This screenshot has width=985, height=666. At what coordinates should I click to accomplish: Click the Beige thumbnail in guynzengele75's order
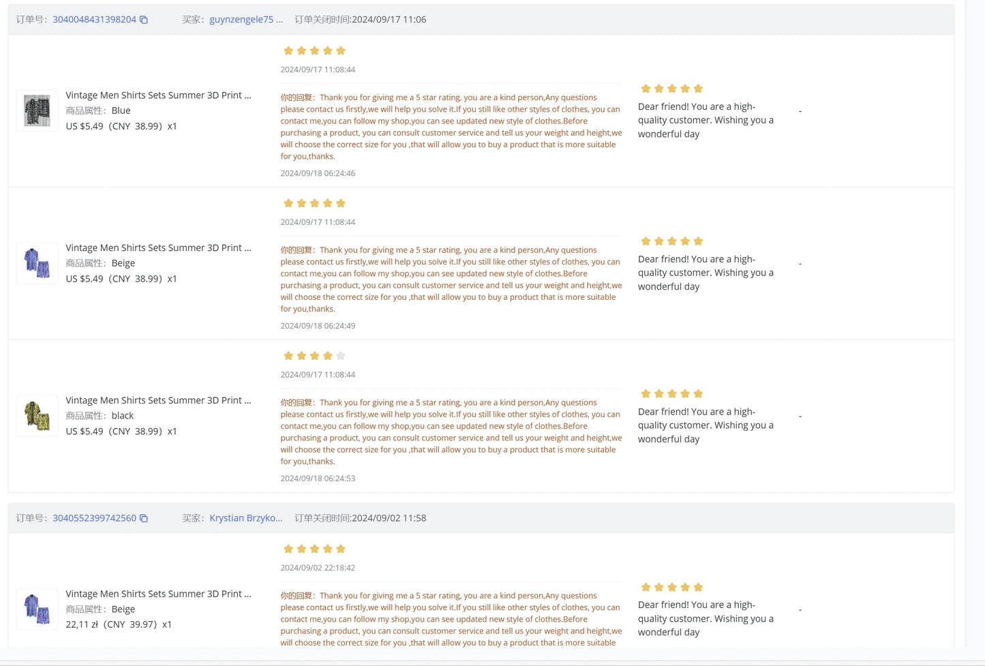coord(37,263)
